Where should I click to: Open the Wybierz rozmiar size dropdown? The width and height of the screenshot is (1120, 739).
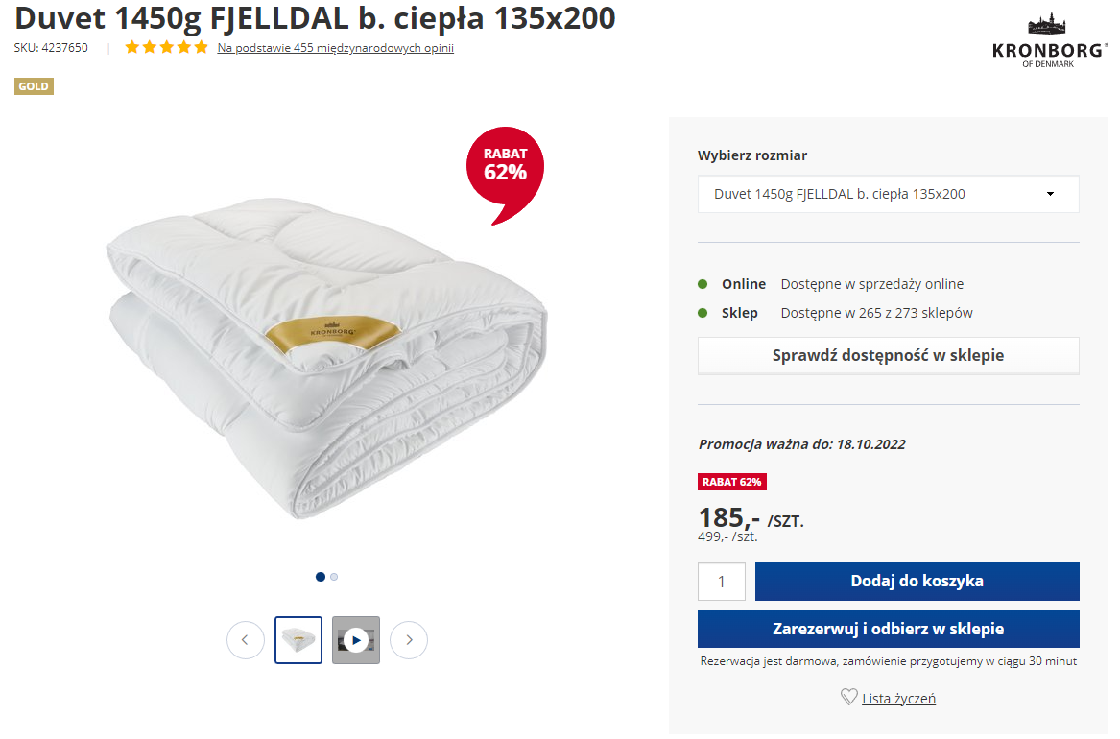[888, 194]
